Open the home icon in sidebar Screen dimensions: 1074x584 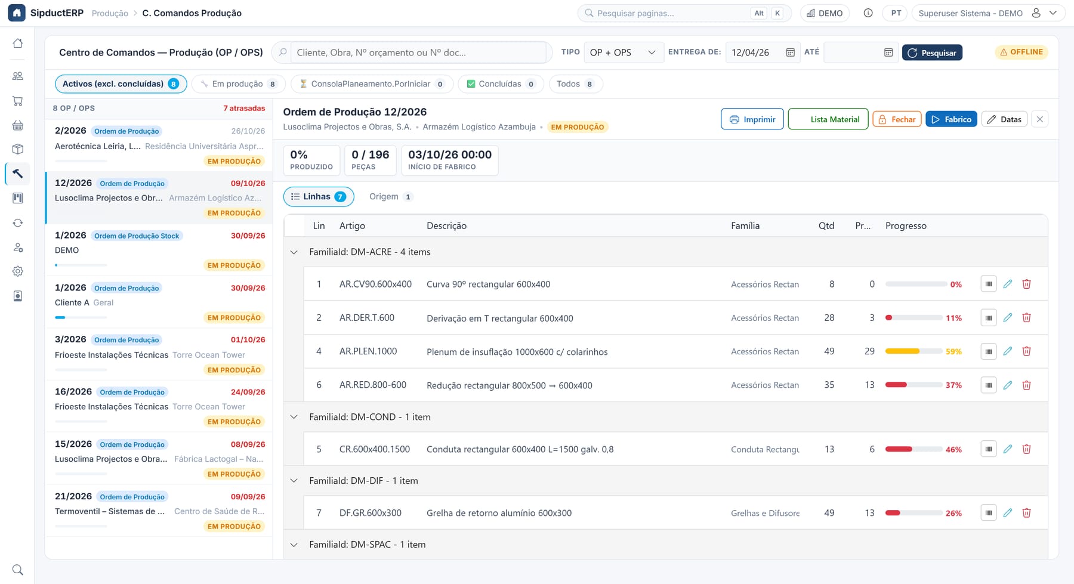(x=18, y=44)
